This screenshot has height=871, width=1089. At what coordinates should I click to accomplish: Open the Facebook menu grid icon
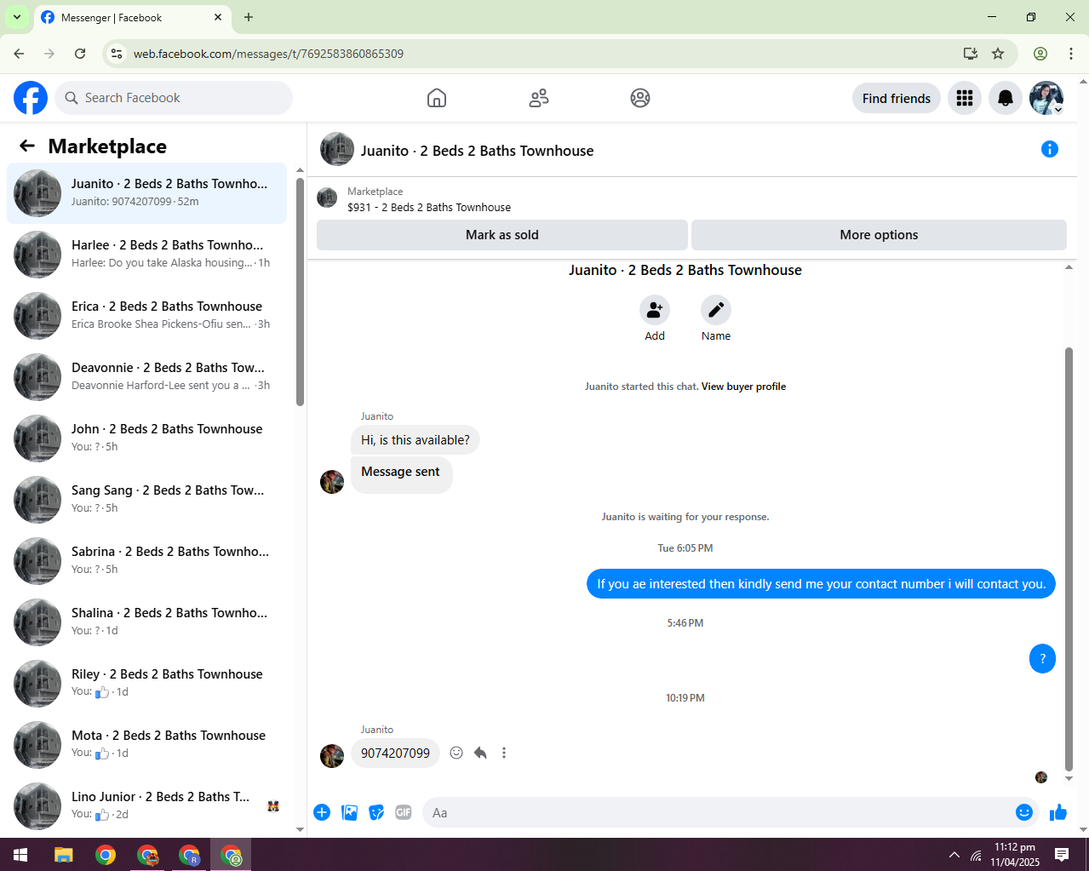click(965, 99)
